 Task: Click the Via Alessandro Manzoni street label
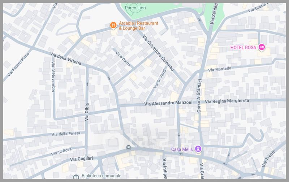168,103
